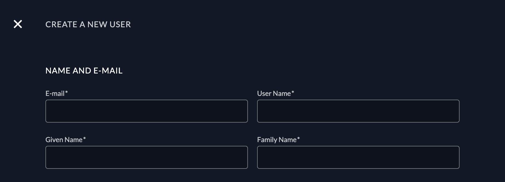
Task: Click the Given Name label
Action: pyautogui.click(x=64, y=140)
